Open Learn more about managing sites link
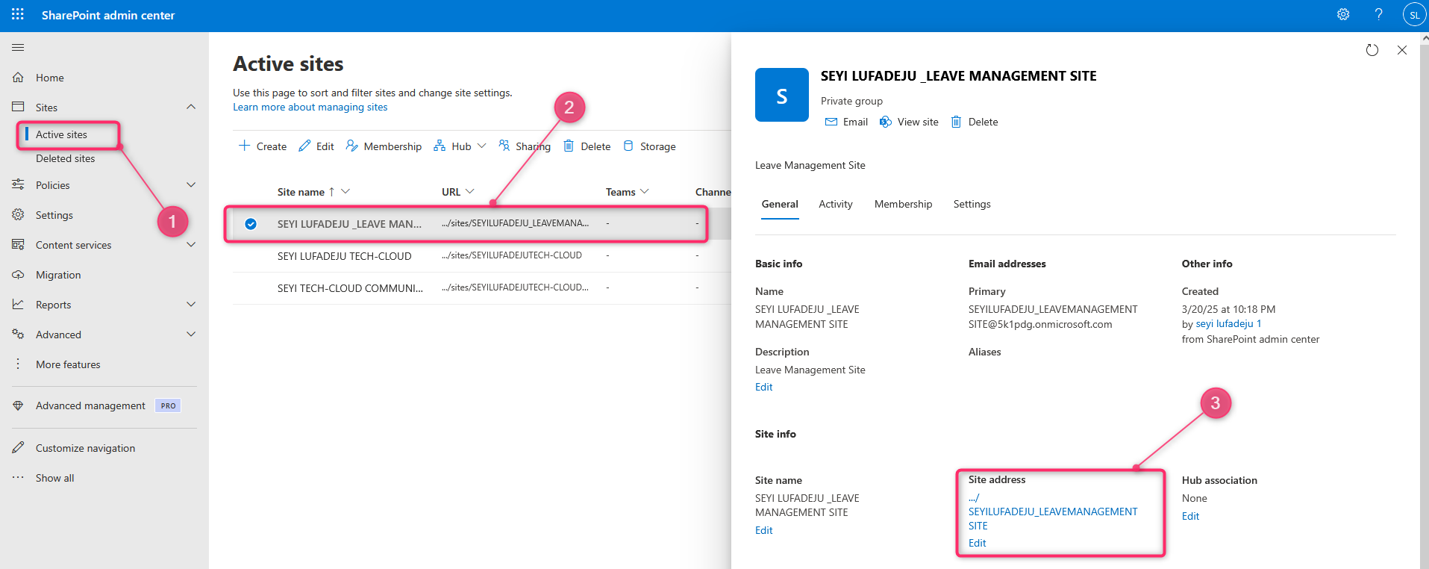1429x569 pixels. click(310, 107)
